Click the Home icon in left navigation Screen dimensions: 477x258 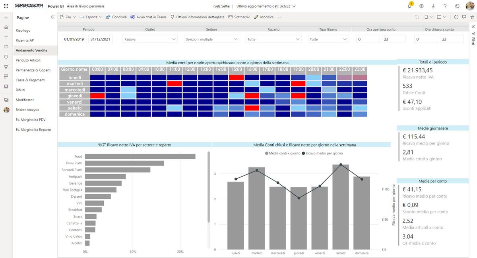pyautogui.click(x=6, y=27)
